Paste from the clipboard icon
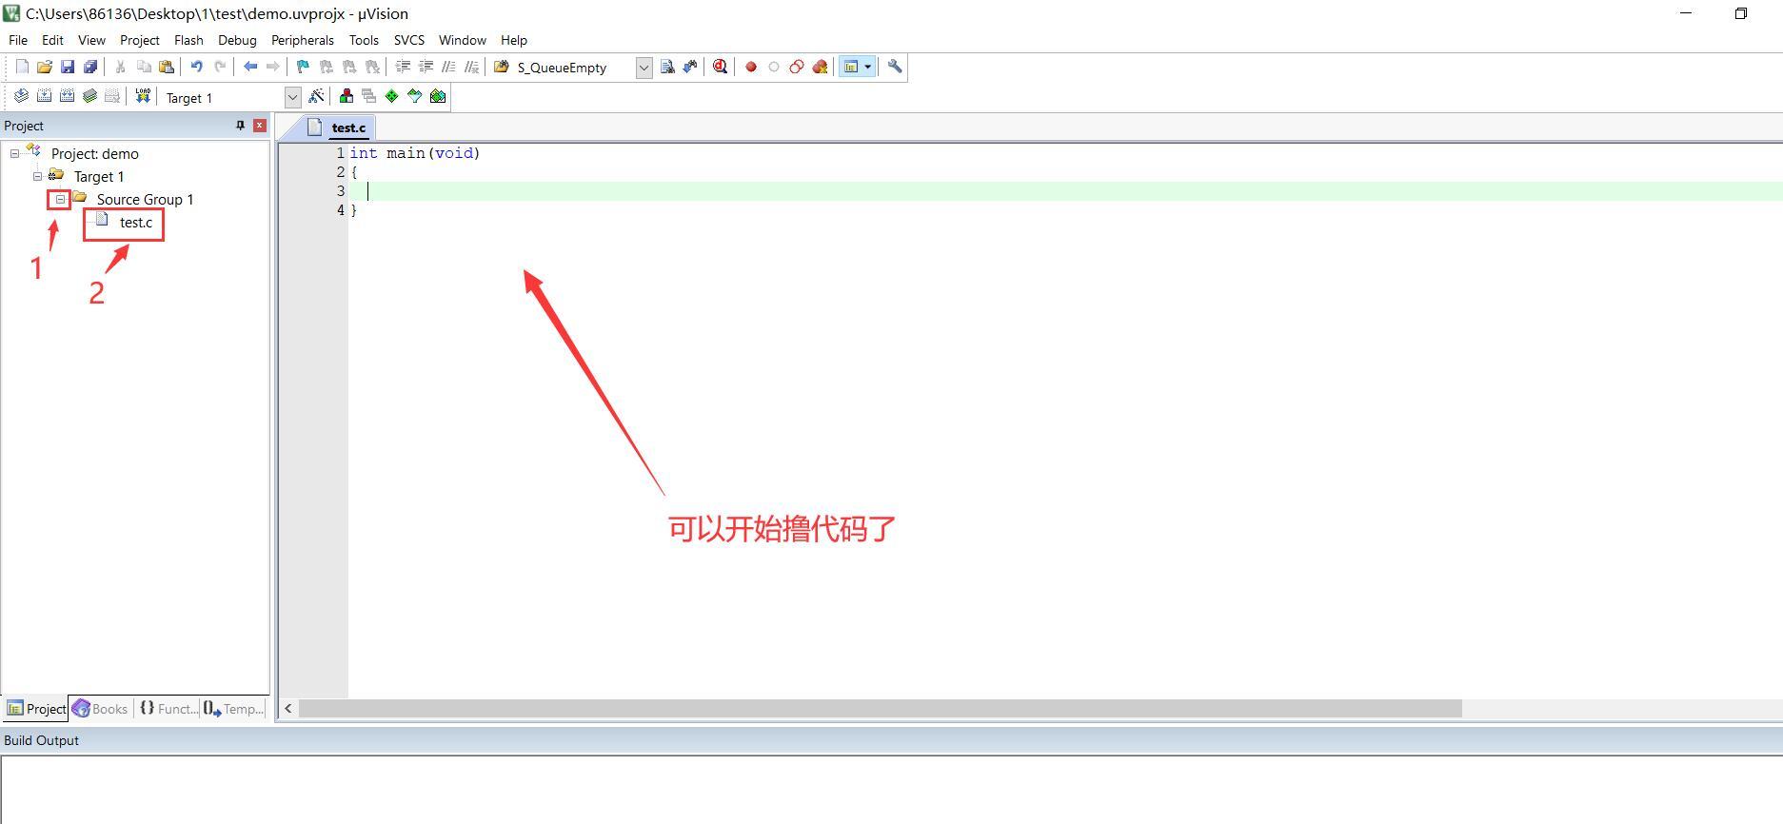Viewport: 1783px width, 824px height. [167, 67]
